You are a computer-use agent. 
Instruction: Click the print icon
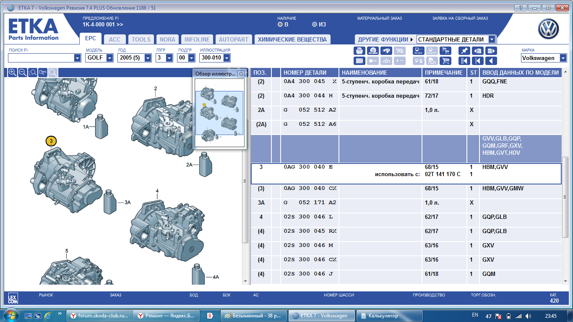point(359,51)
